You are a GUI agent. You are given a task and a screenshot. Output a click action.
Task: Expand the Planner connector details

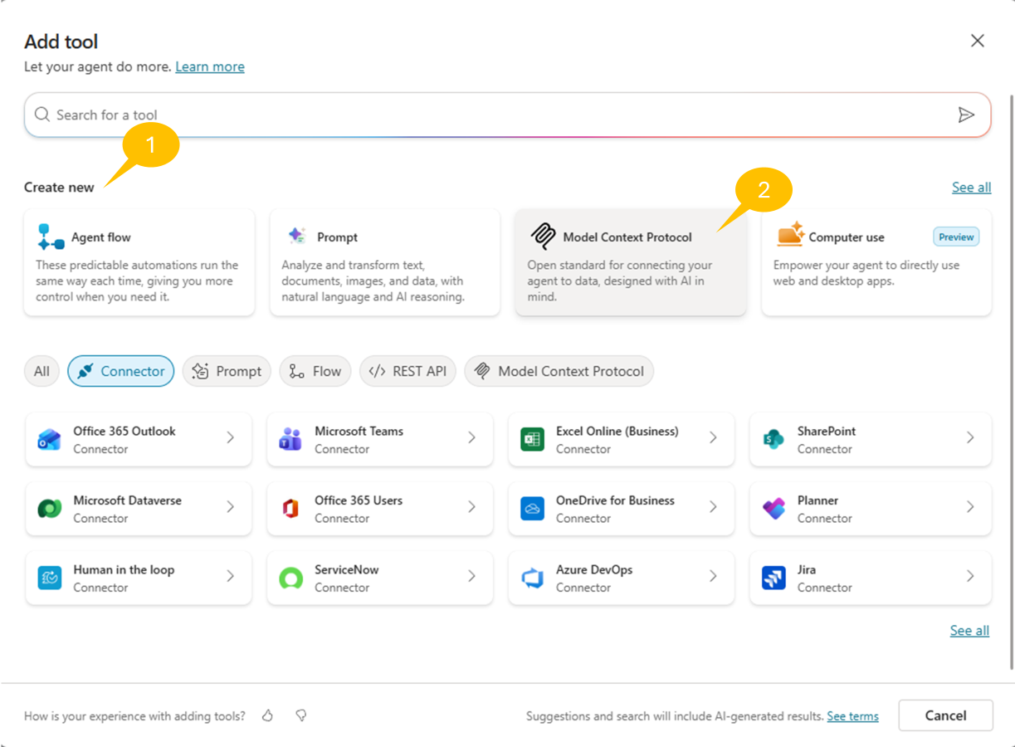[x=969, y=509]
